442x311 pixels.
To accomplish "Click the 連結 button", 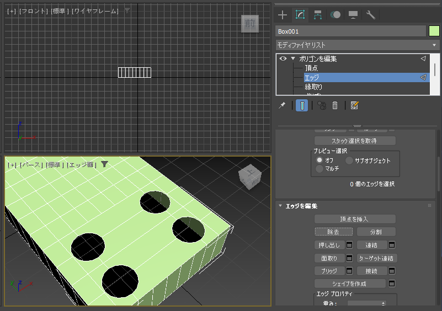I will pos(372,245).
